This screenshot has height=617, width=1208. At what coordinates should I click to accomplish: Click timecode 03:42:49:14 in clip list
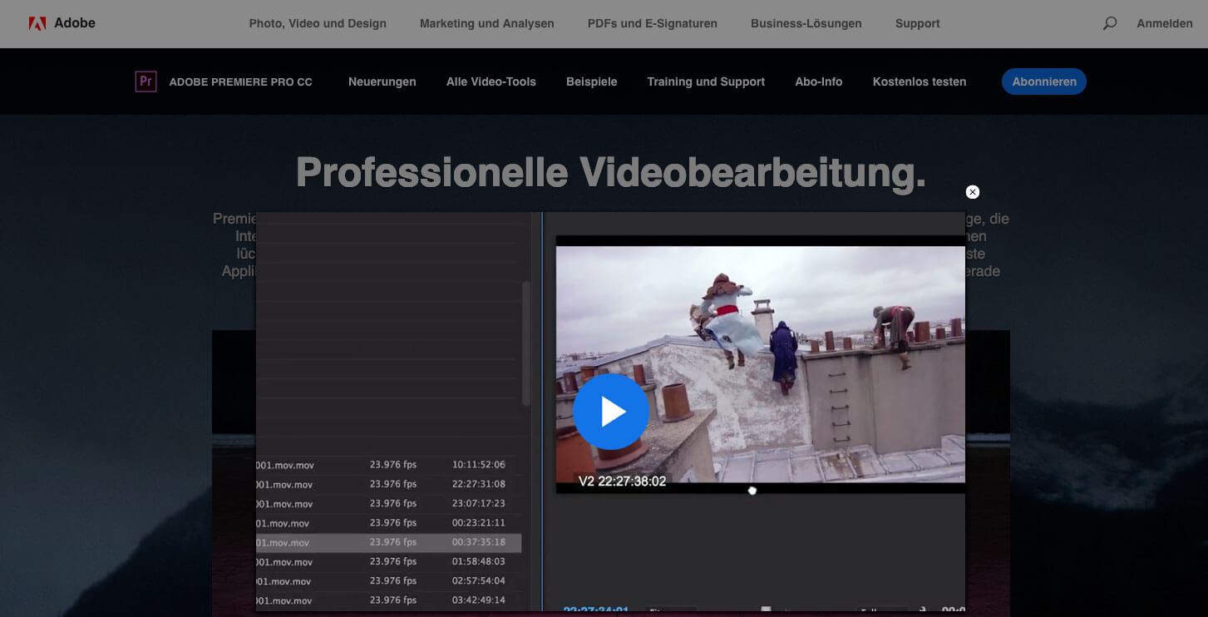click(478, 600)
